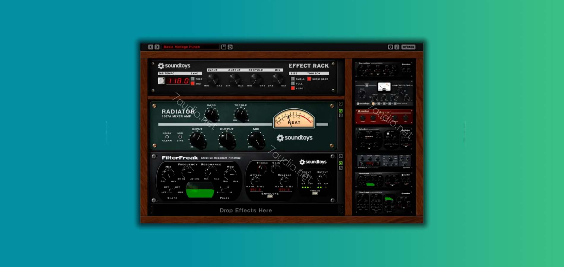Image resolution: width=564 pixels, height=267 pixels.
Task: Click the revert/undo preset icon
Action: (x=230, y=47)
